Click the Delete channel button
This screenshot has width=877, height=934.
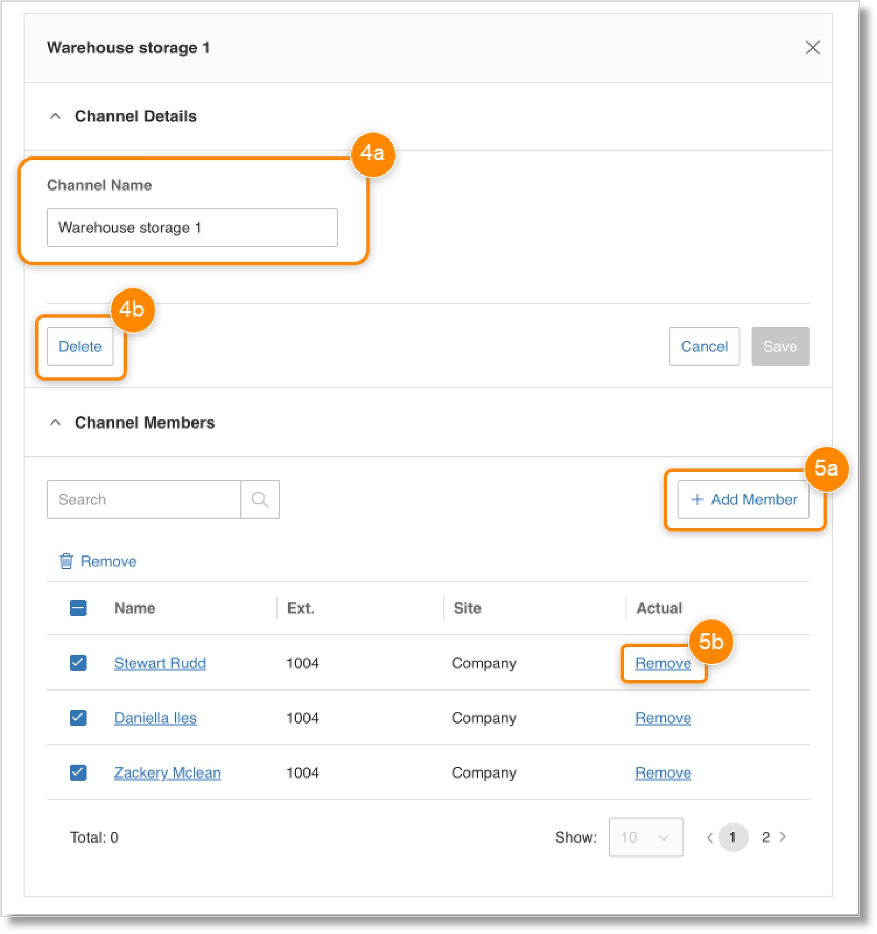(80, 346)
